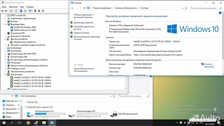The height and width of the screenshot is (126, 224).
Task: Click Локальный диск (D:) drive icon
Action: coord(72,115)
